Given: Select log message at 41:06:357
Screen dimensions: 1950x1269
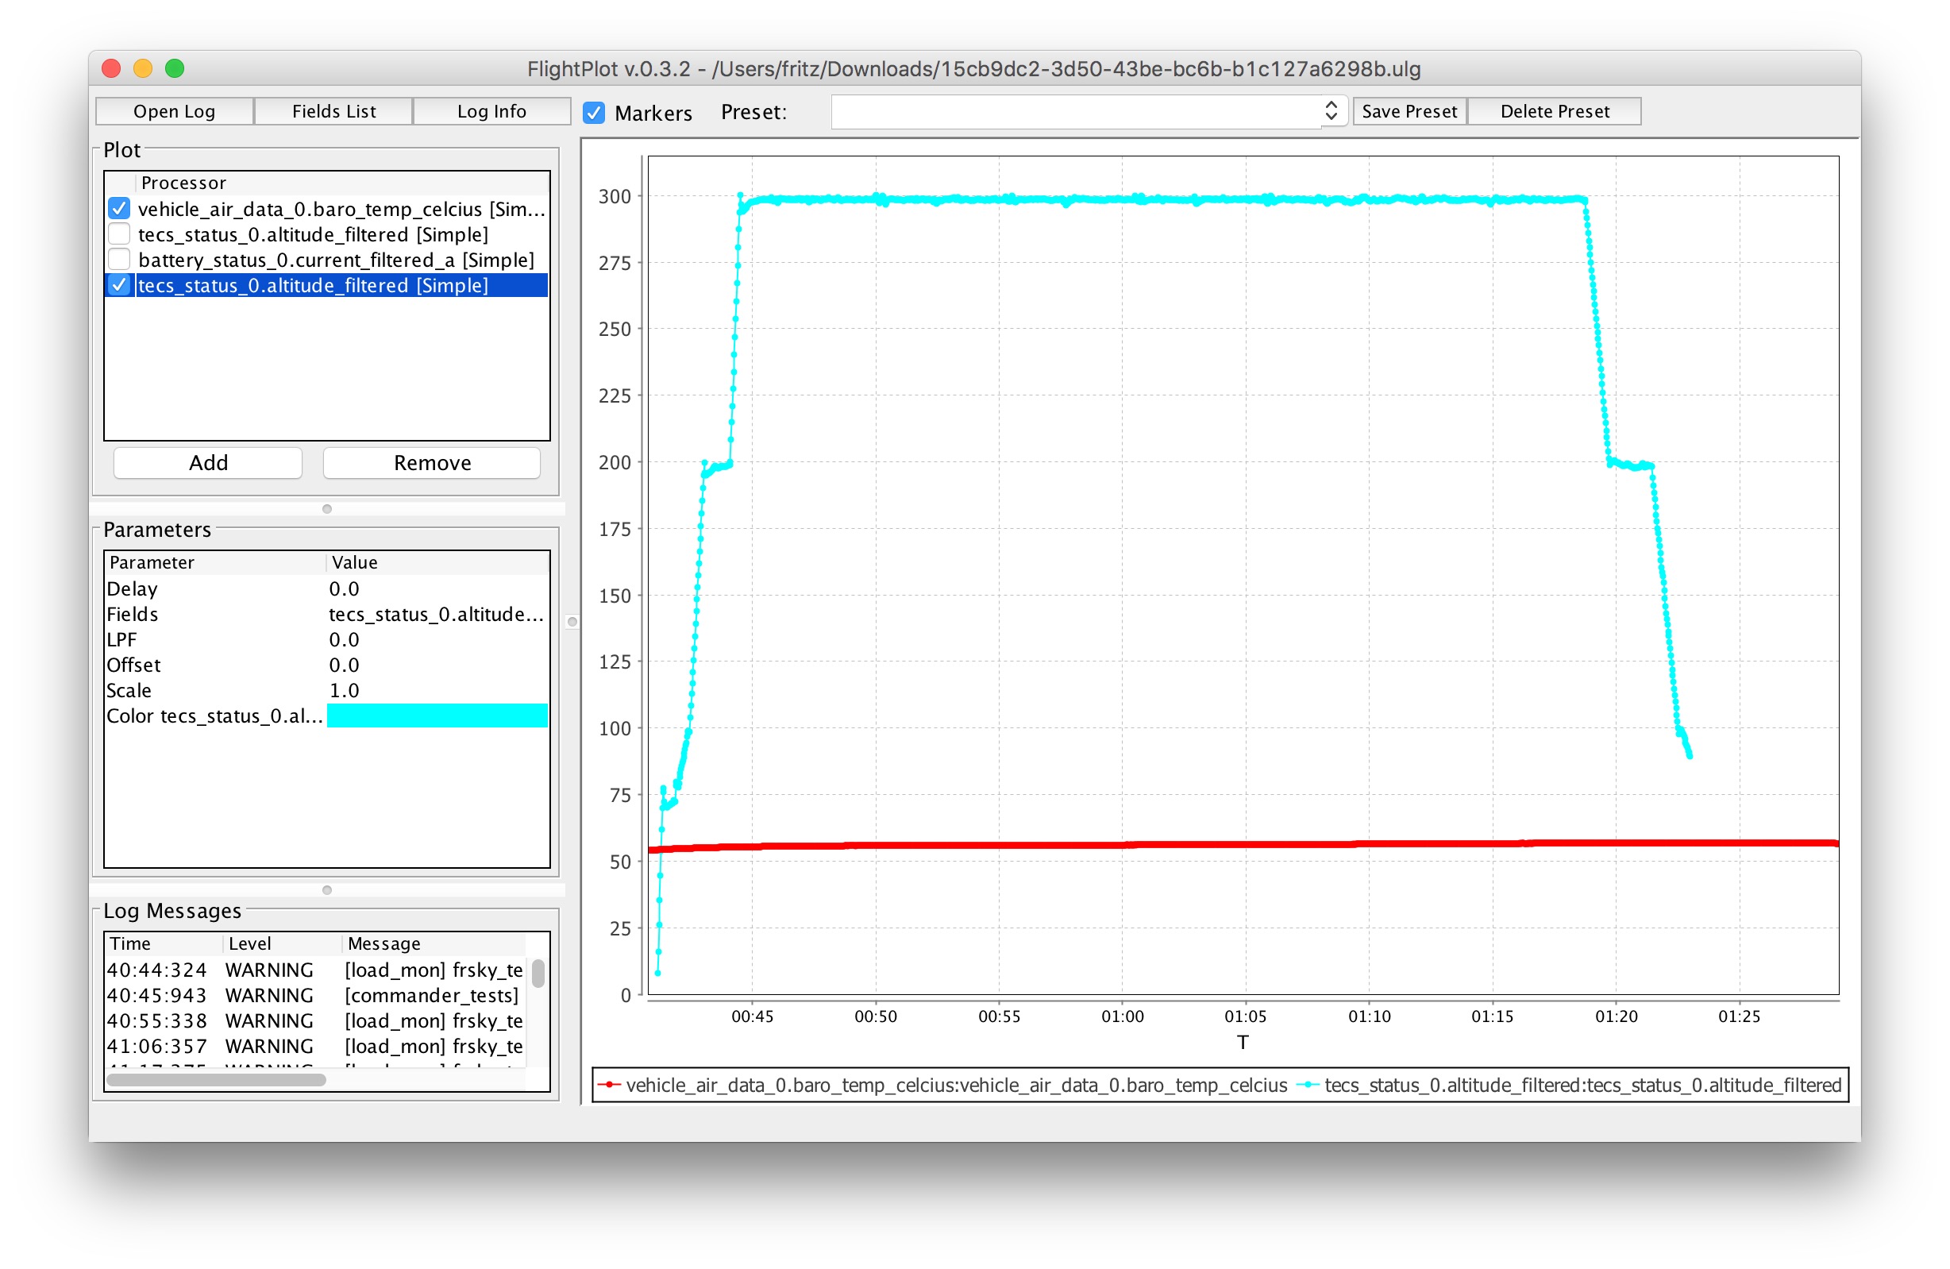Looking at the screenshot, I should coord(315,1046).
